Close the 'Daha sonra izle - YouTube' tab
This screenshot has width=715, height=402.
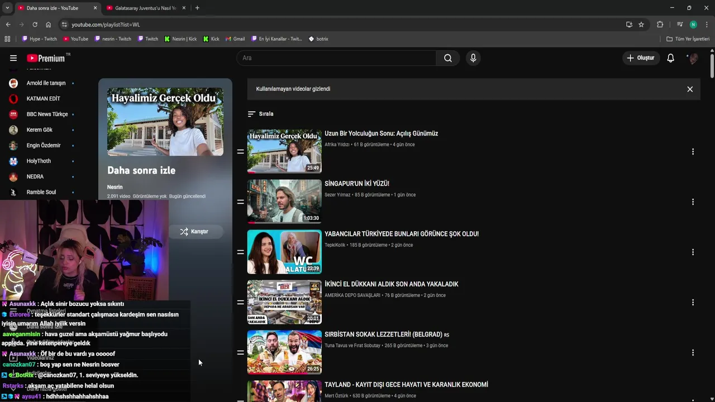tap(95, 8)
